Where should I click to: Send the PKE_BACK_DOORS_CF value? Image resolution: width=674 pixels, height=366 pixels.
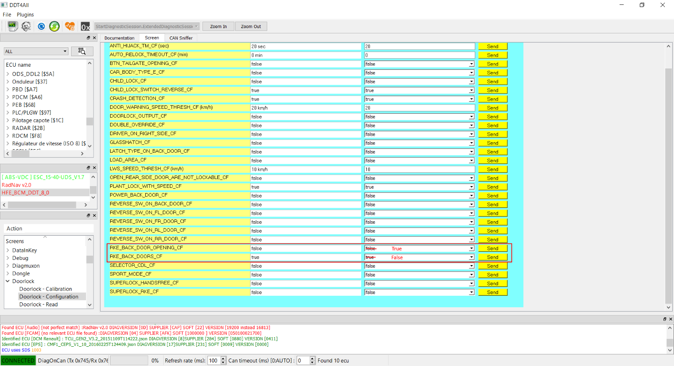493,257
